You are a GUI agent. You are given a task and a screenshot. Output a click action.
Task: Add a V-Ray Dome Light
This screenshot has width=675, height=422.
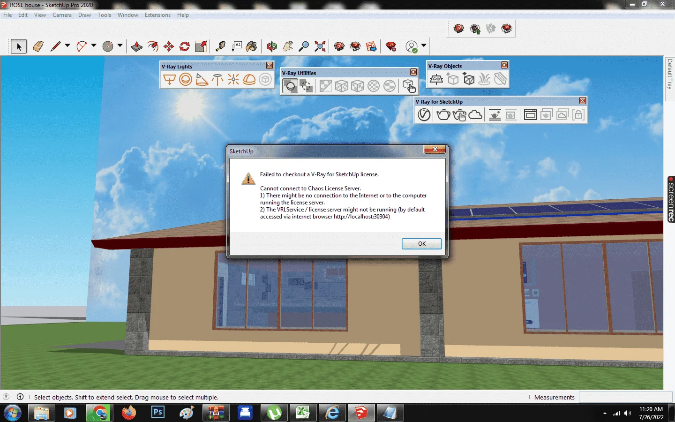click(249, 79)
